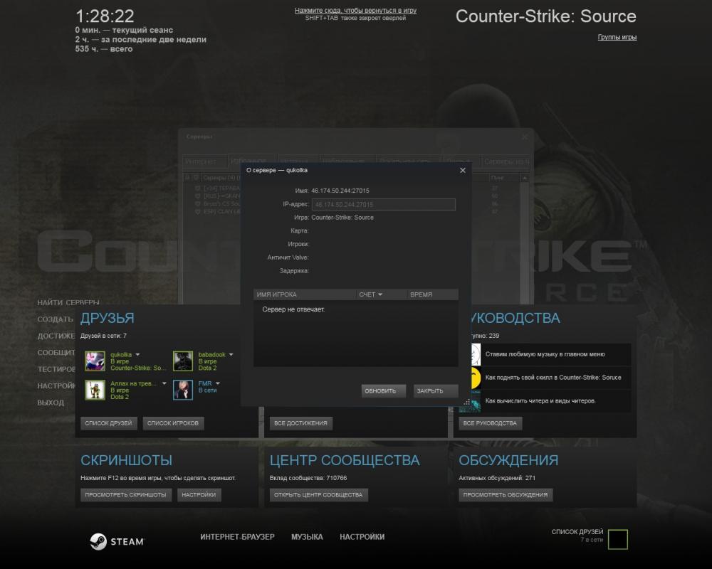Open qukolka's friend avatar
The image size is (712, 569).
95,361
